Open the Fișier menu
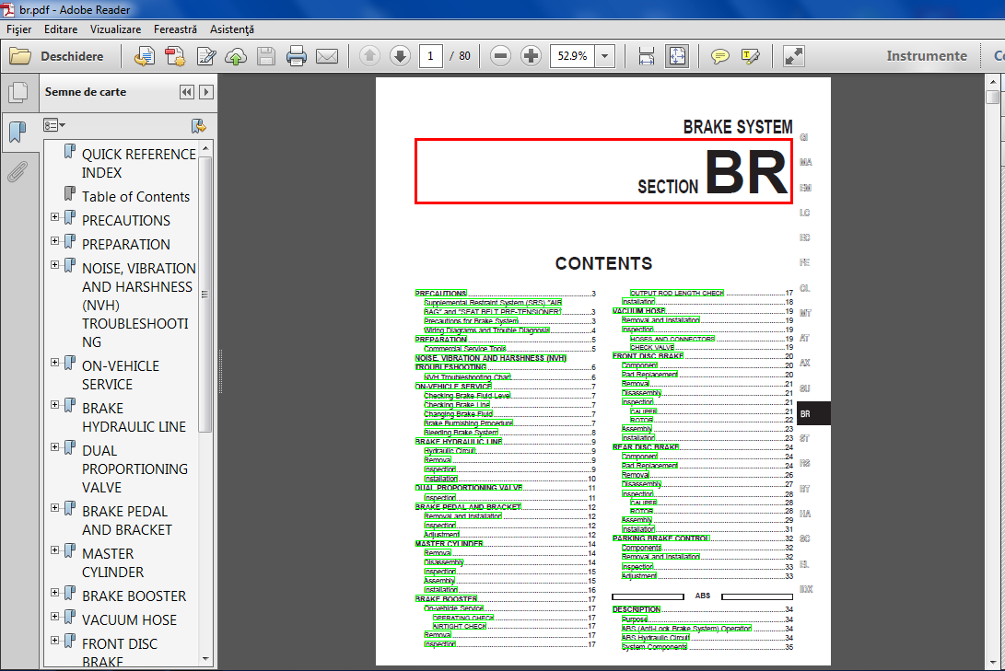1005x671 pixels. 19,29
